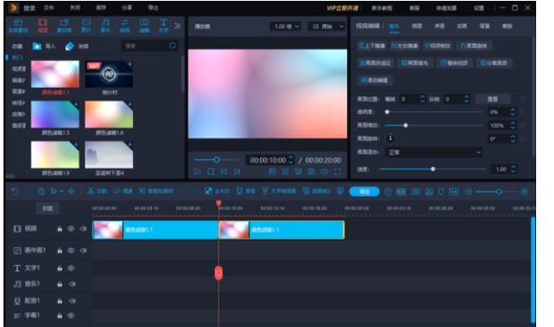The width and height of the screenshot is (554, 327).
Task: Download the 颜色滤镜1.5 material via its arrow
Action: (76, 103)
